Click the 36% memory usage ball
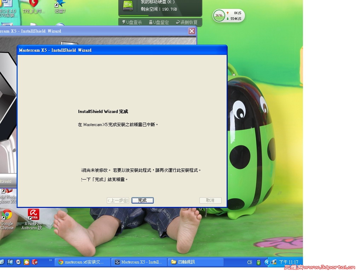Image resolution: width=362 pixels, height=272 pixels. click(218, 16)
